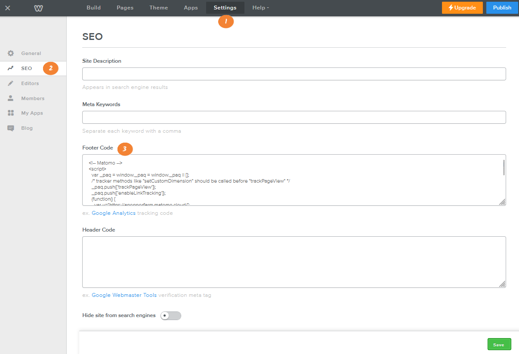Screen dimensions: 519x354
Task: Open the Theme section
Action: (158, 7)
